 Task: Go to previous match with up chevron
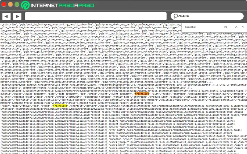(236, 27)
